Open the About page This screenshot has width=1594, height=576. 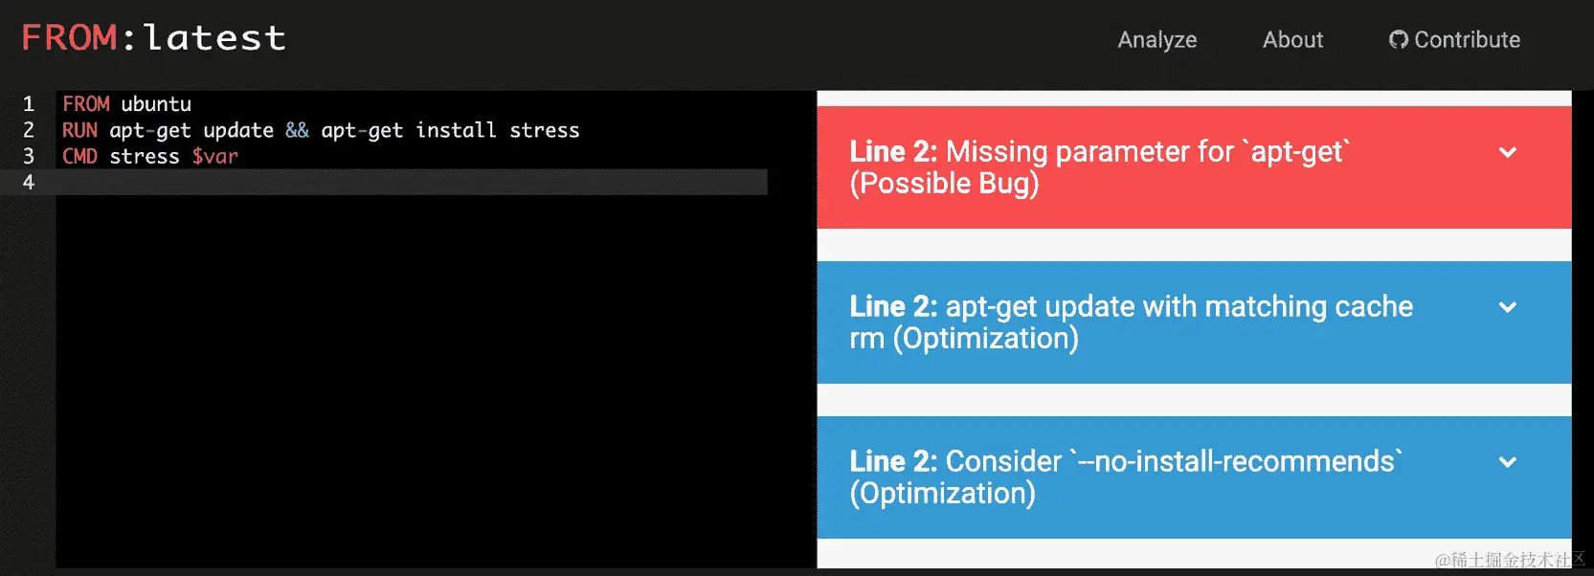(1292, 40)
